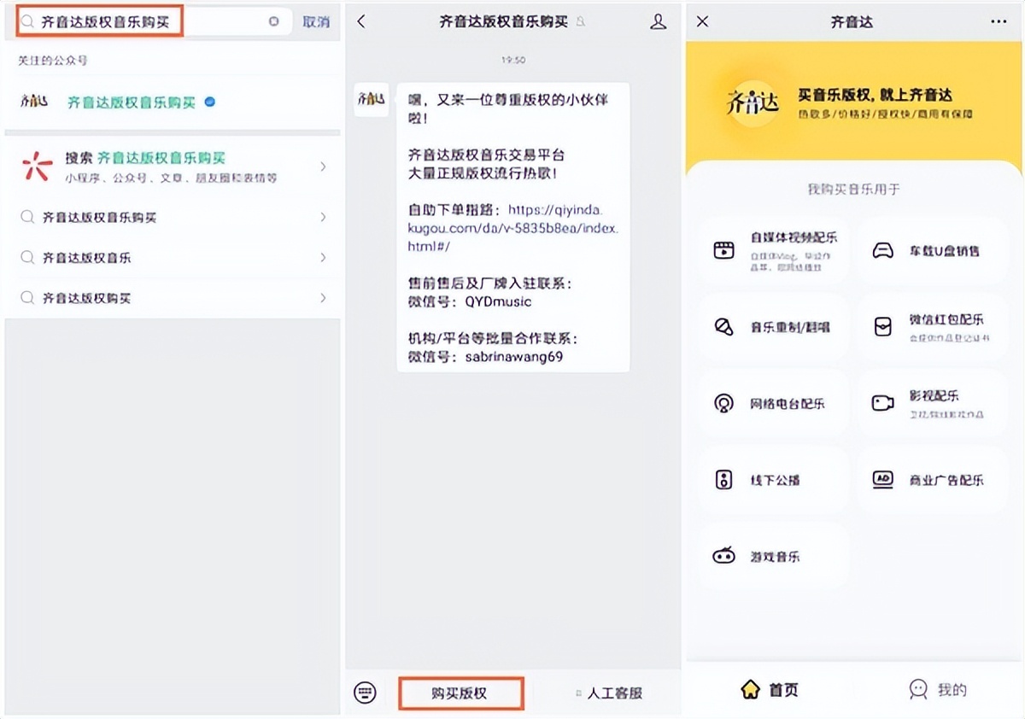
Task: Open the profile icon in chat header
Action: (x=658, y=22)
